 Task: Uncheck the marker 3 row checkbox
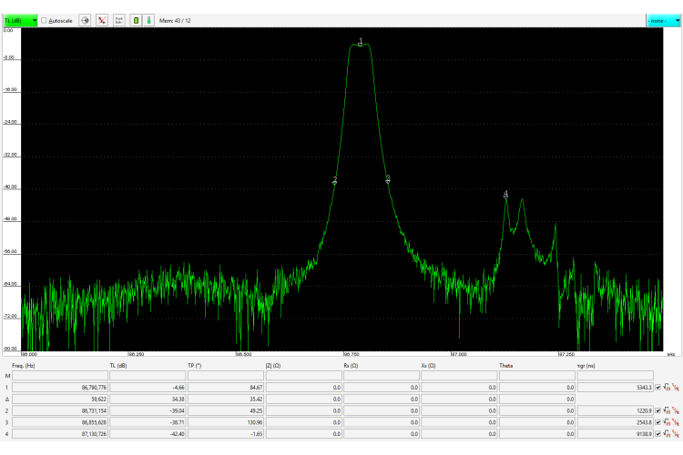tap(658, 422)
